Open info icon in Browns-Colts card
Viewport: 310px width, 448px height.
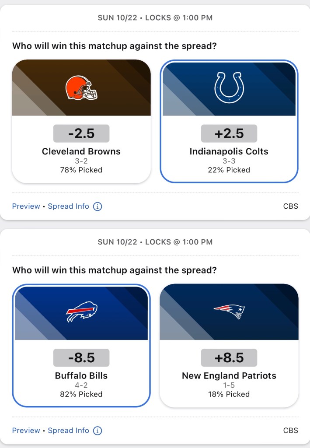[98, 206]
